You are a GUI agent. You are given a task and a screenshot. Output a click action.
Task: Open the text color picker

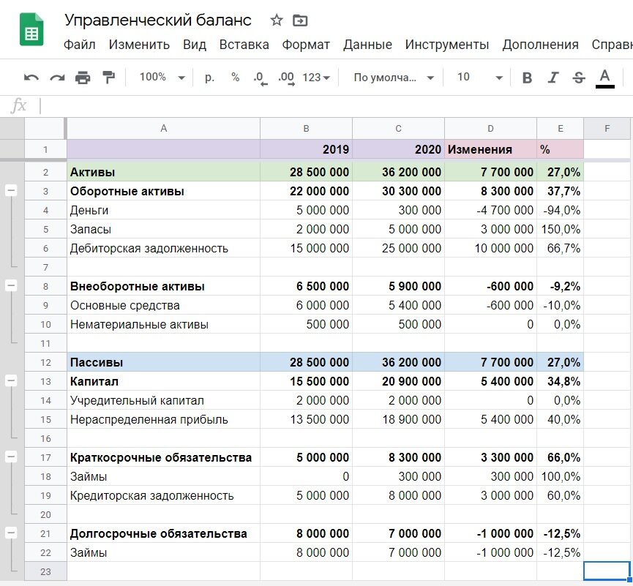click(x=604, y=76)
